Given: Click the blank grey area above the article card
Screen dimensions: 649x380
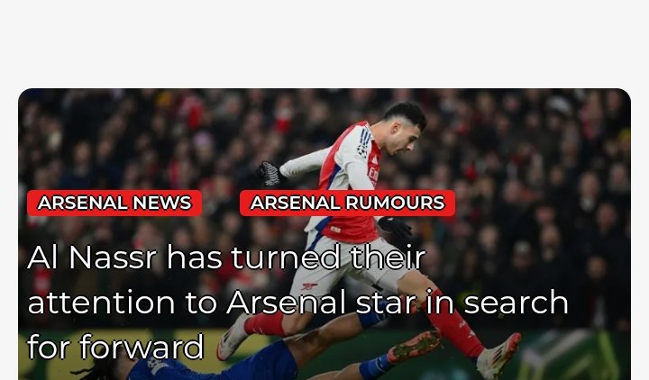Looking at the screenshot, I should 324,41.
